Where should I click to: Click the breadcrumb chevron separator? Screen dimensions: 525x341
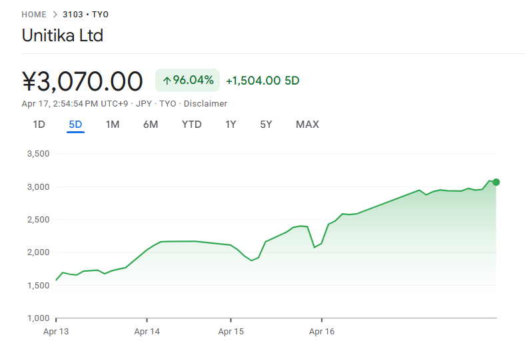[x=55, y=14]
